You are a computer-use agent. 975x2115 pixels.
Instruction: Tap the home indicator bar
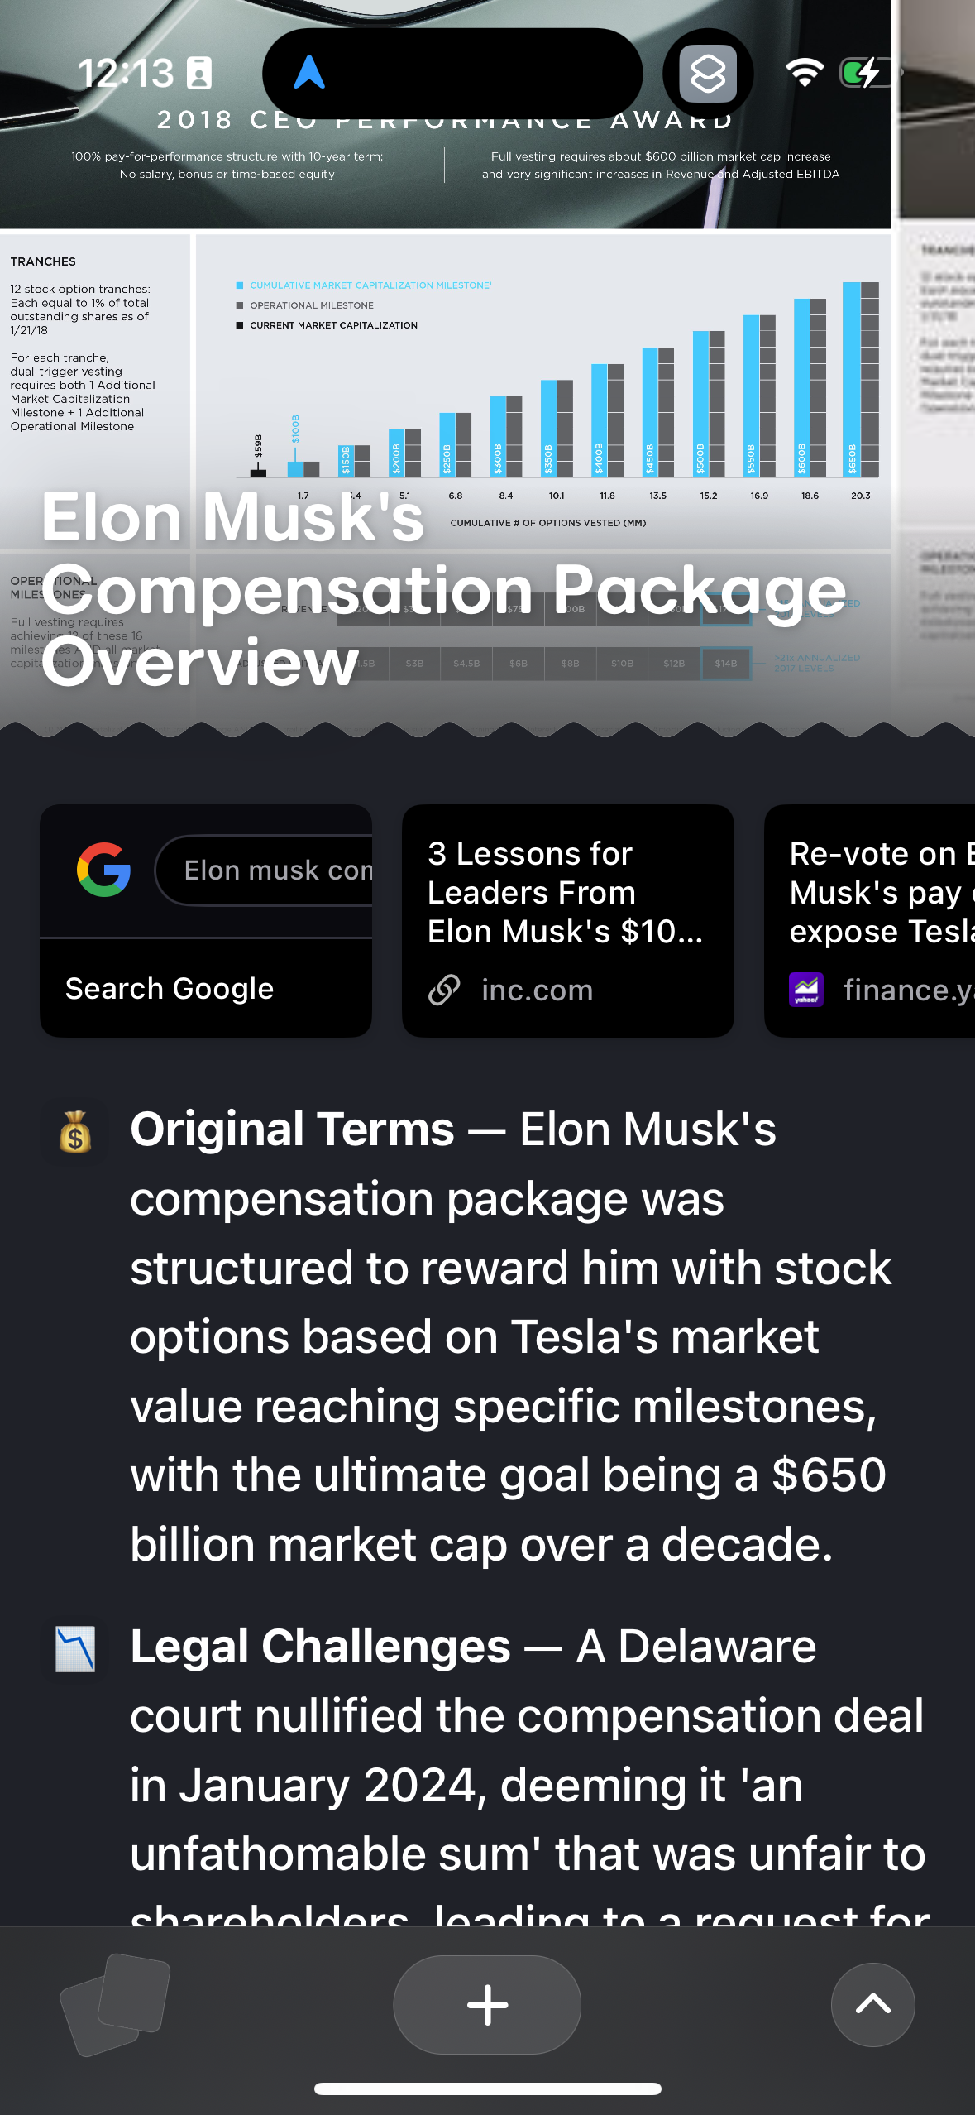pyautogui.click(x=487, y=2089)
